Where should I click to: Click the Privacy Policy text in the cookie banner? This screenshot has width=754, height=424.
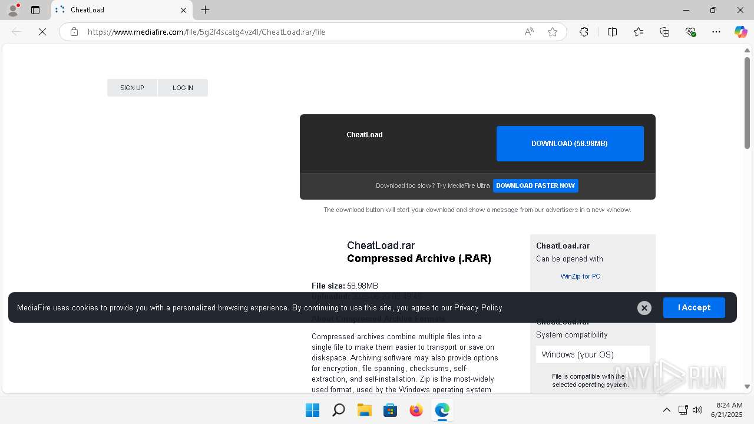click(x=478, y=307)
